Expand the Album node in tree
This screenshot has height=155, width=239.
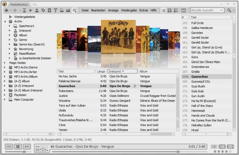10,35
